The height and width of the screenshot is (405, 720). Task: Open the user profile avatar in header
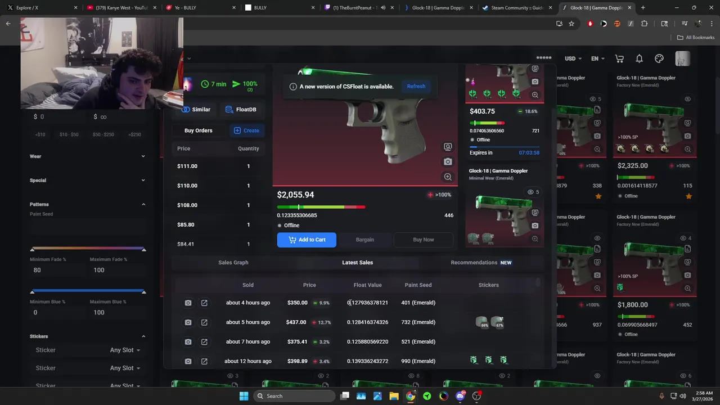coord(682,58)
